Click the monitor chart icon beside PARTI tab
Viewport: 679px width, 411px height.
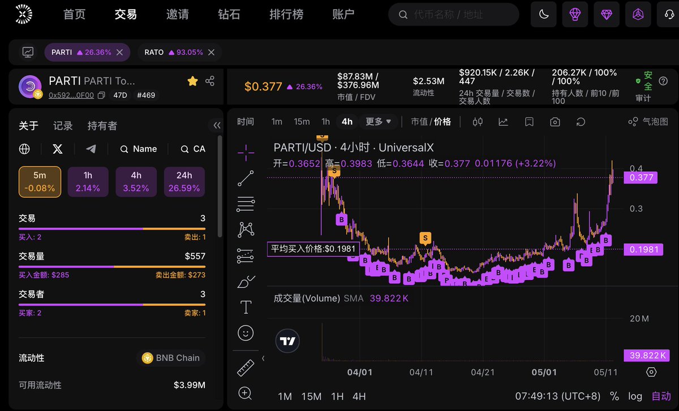coord(28,52)
